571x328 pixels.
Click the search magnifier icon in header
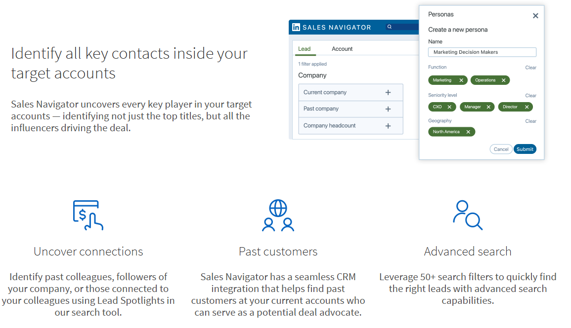[x=389, y=27]
